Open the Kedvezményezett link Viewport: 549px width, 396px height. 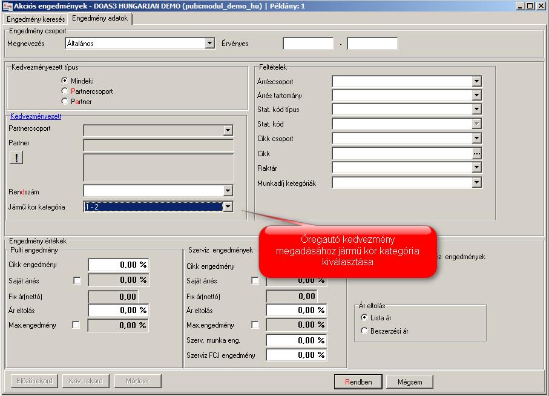click(36, 116)
